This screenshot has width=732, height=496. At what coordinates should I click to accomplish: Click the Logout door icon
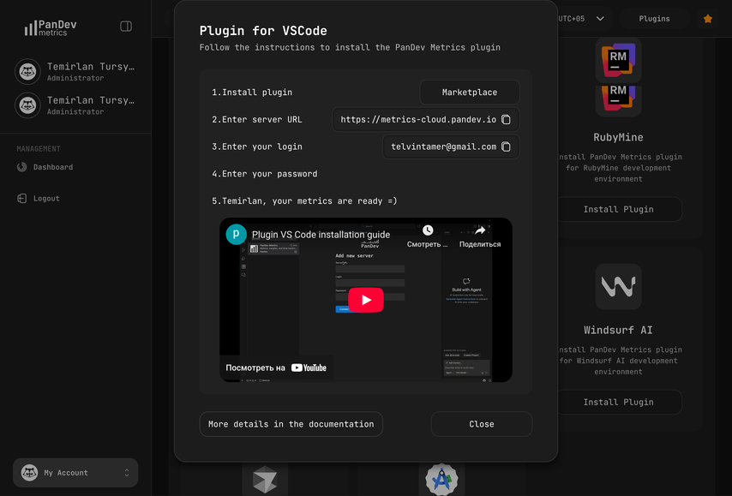click(22, 198)
